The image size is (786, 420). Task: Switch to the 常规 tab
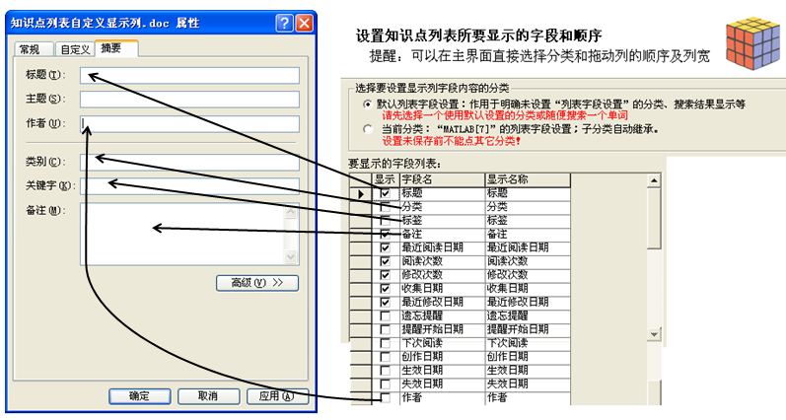31,49
